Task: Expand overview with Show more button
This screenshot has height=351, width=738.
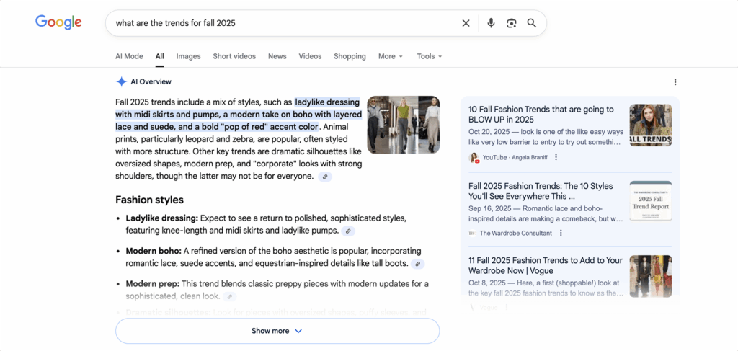Action: 277,331
